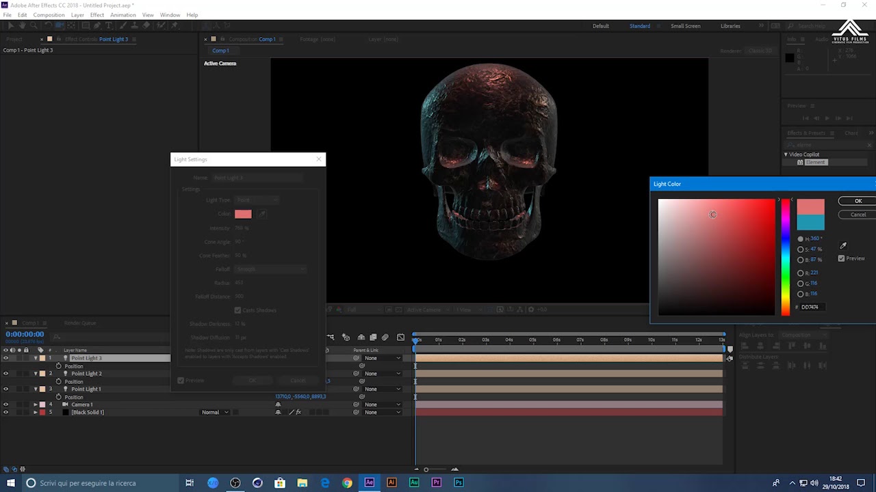Click the hex color field DD7474
Viewport: 876px width, 492px height.
[814, 307]
